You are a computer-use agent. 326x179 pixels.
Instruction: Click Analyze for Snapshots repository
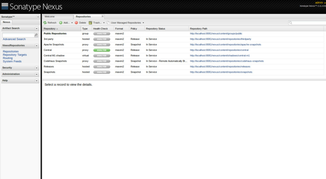point(101,72)
